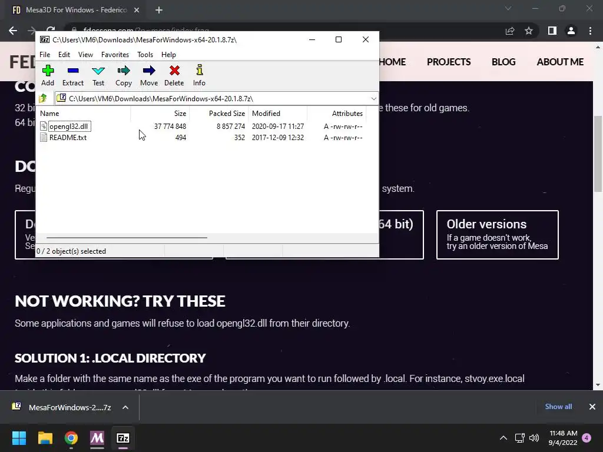Extract files using the Extract icon
The width and height of the screenshot is (603, 452).
tap(72, 76)
